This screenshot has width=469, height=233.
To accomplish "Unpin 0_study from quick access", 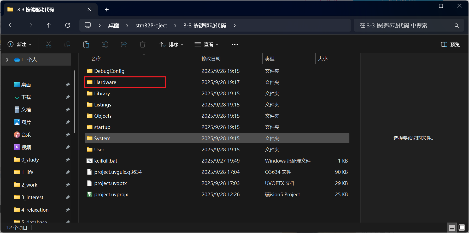I will tap(68, 160).
